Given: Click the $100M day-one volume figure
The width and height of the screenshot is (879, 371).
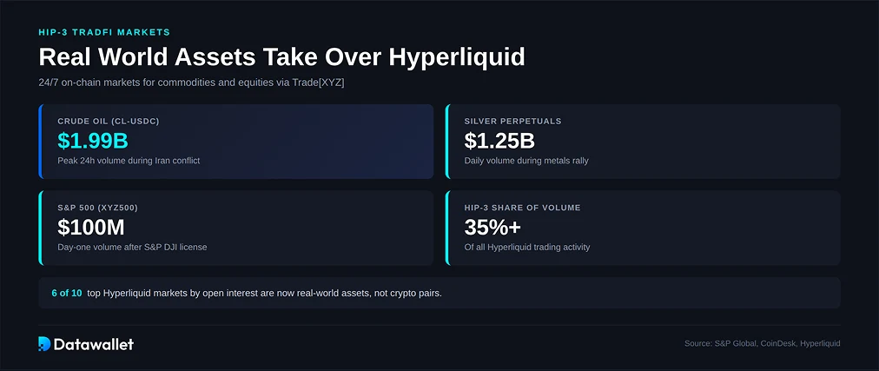Looking at the screenshot, I should point(91,228).
